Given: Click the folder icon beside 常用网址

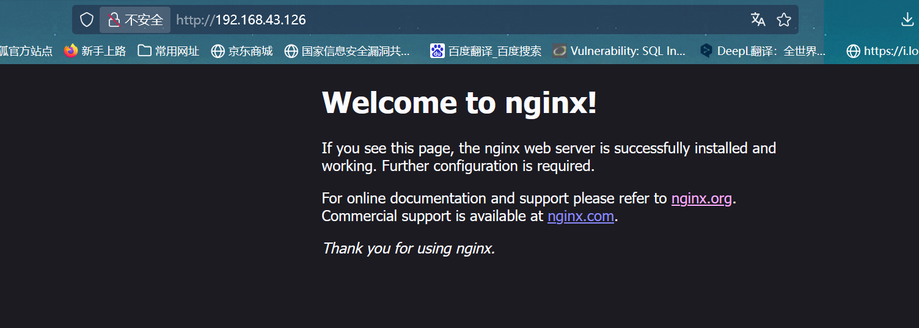Looking at the screenshot, I should click(144, 51).
